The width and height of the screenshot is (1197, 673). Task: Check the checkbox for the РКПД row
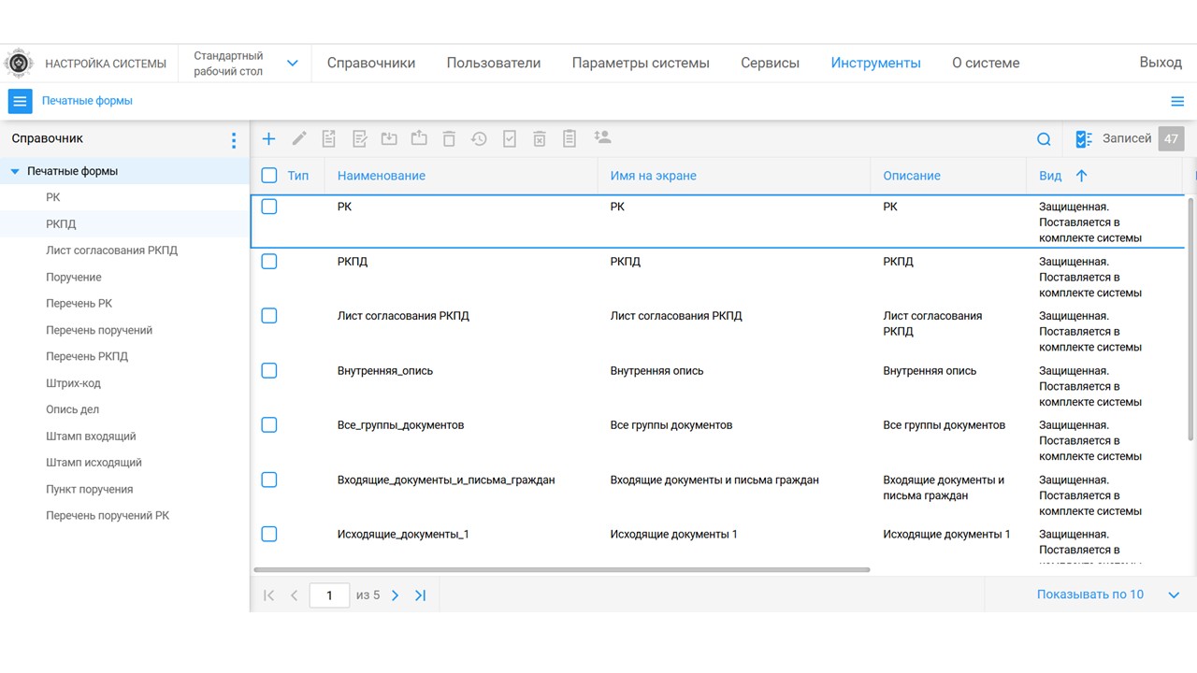pos(269,262)
